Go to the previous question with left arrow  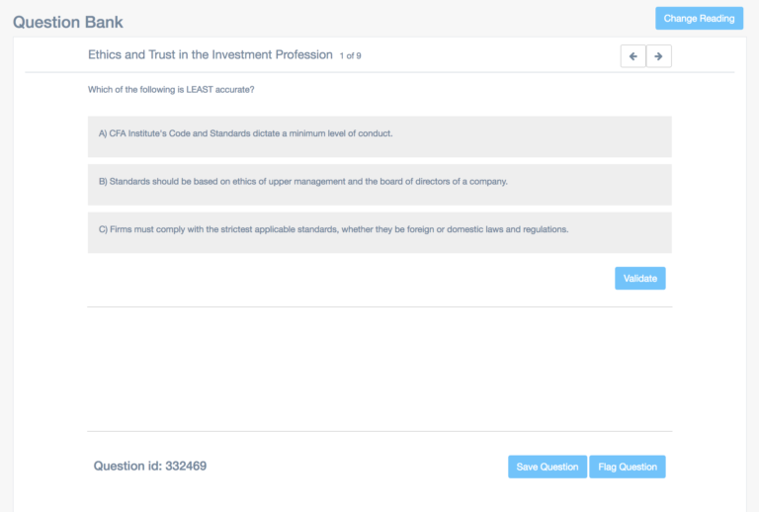pyautogui.click(x=632, y=56)
